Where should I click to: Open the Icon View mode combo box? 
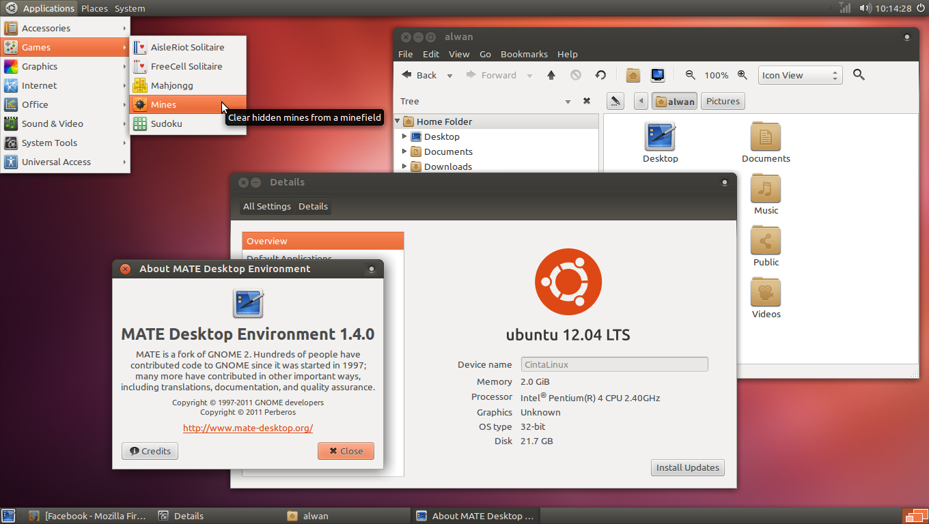coord(801,75)
